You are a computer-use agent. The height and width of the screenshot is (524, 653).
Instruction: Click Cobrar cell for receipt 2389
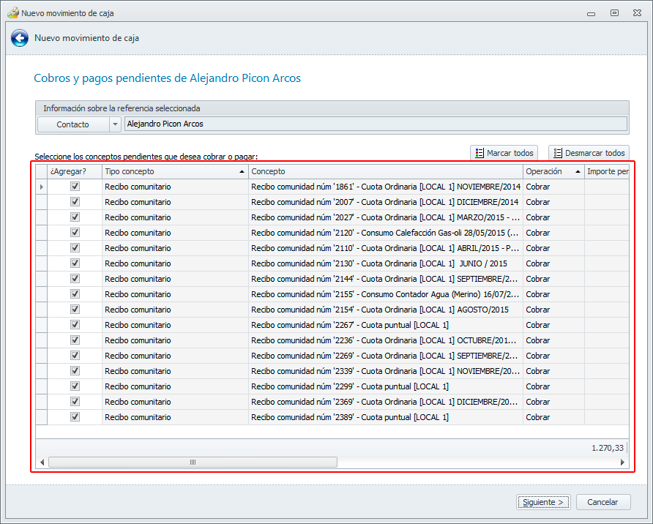pos(553,417)
